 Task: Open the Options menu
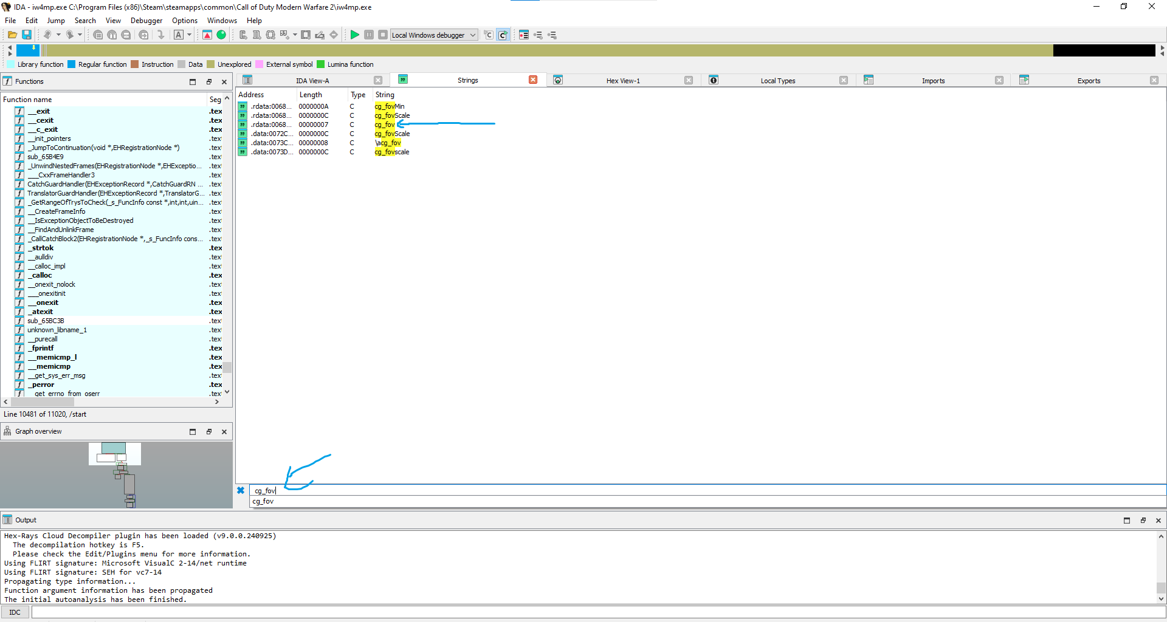[185, 20]
